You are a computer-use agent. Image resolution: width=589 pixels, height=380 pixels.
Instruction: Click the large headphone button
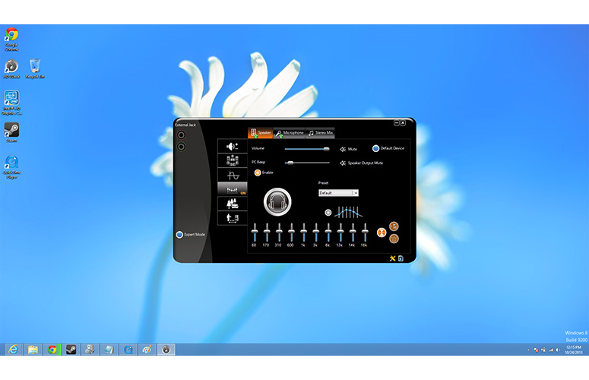pyautogui.click(x=277, y=201)
